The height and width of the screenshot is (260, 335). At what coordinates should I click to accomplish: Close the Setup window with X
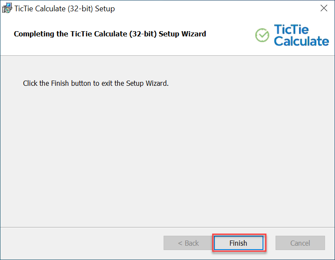coord(324,8)
